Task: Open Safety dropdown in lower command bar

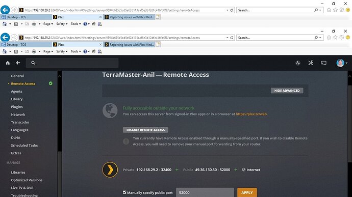Action: (x=62, y=51)
